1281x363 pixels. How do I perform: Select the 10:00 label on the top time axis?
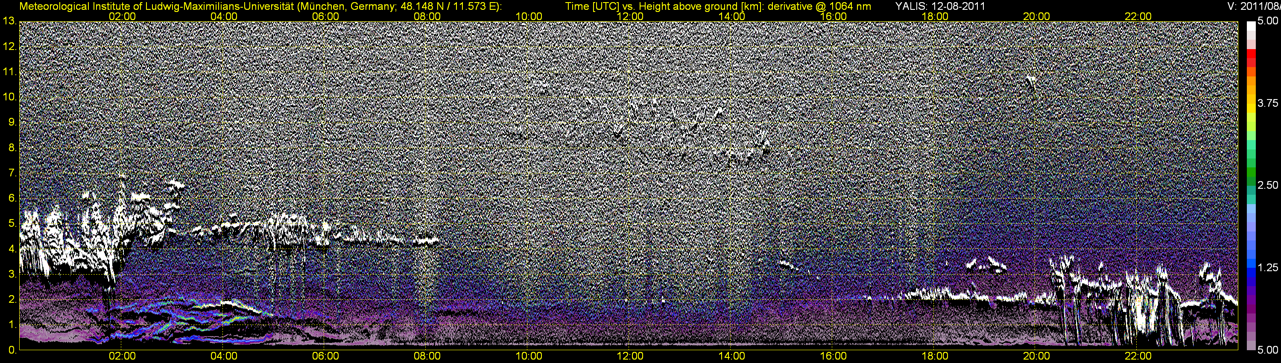[529, 16]
